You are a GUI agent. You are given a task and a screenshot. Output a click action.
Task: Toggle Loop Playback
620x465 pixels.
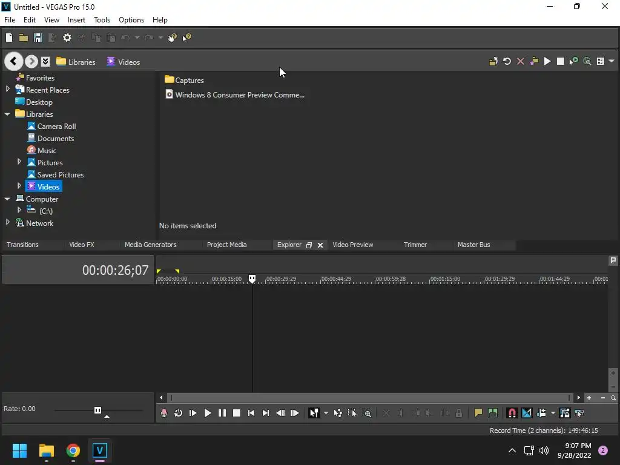tap(179, 413)
